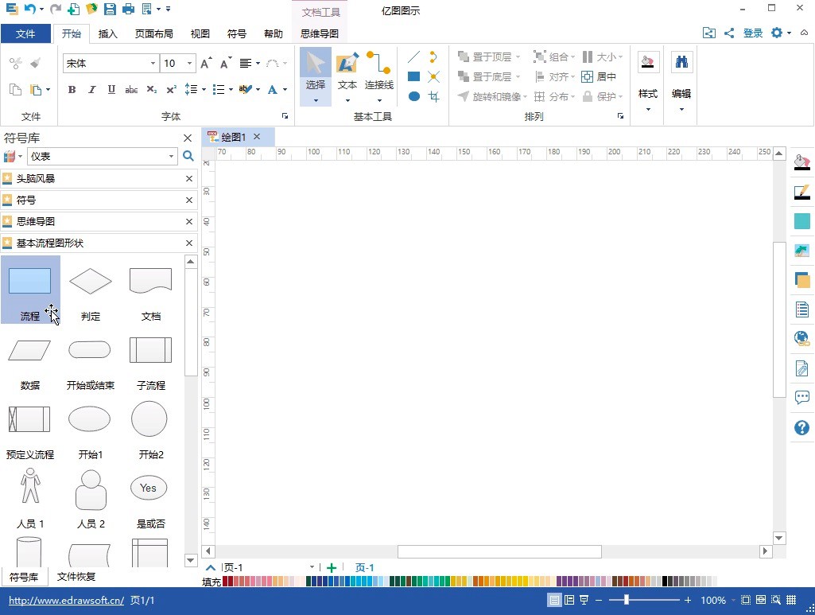Screen dimensions: 815x615
Task: Click the zoom slider handle
Action: (627, 600)
